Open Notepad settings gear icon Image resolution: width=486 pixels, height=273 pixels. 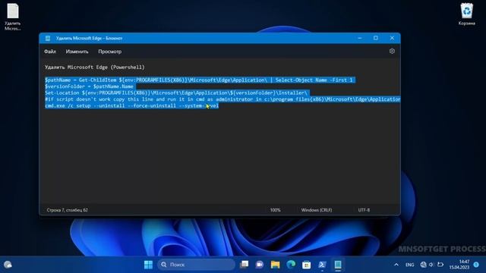392,51
